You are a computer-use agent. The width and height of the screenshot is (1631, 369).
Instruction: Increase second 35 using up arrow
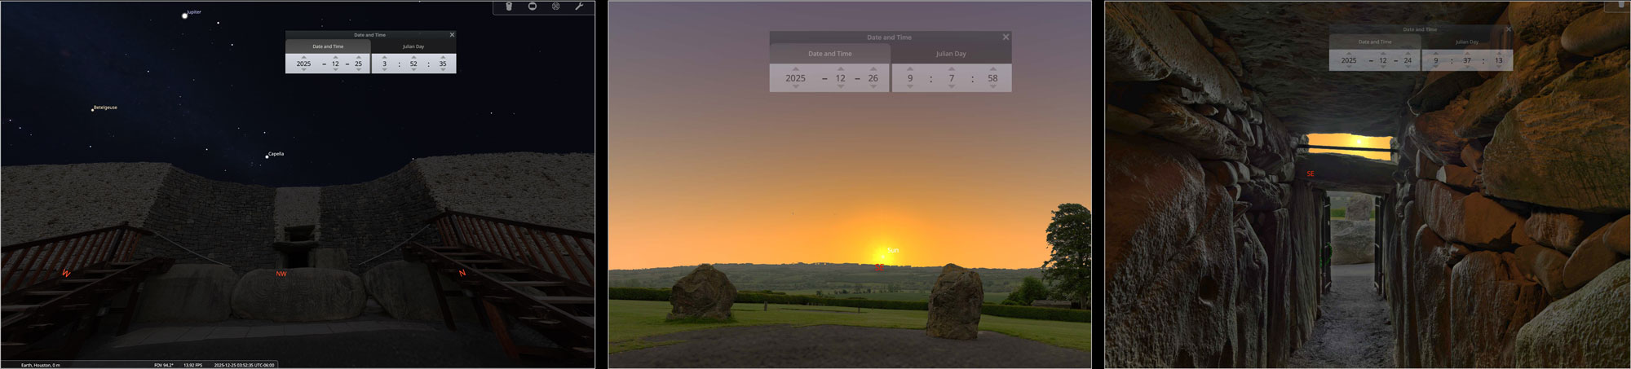point(443,57)
